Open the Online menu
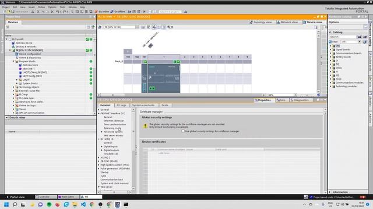Viewport: 373px width, 209px height. (x=41, y=7)
